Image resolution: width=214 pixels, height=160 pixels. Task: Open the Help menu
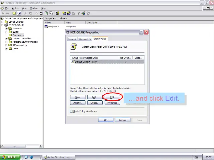43,8
